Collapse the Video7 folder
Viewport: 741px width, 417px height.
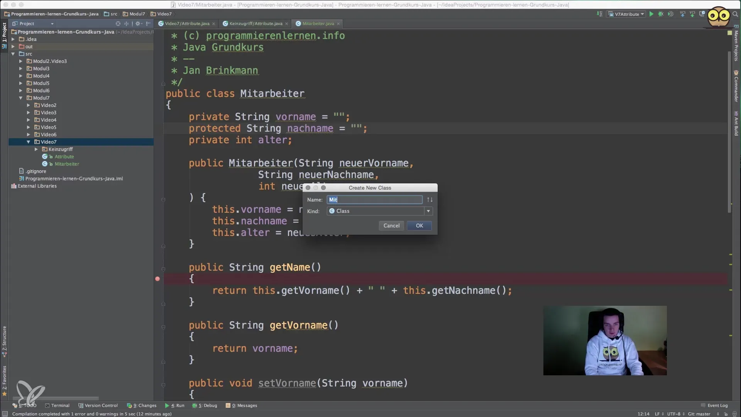[29, 142]
